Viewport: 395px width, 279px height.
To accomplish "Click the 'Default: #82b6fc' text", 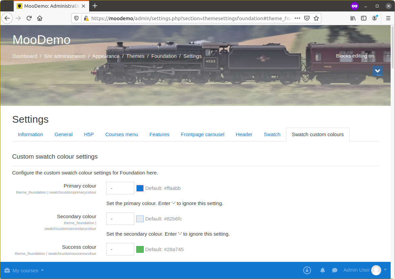I will pyautogui.click(x=164, y=219).
